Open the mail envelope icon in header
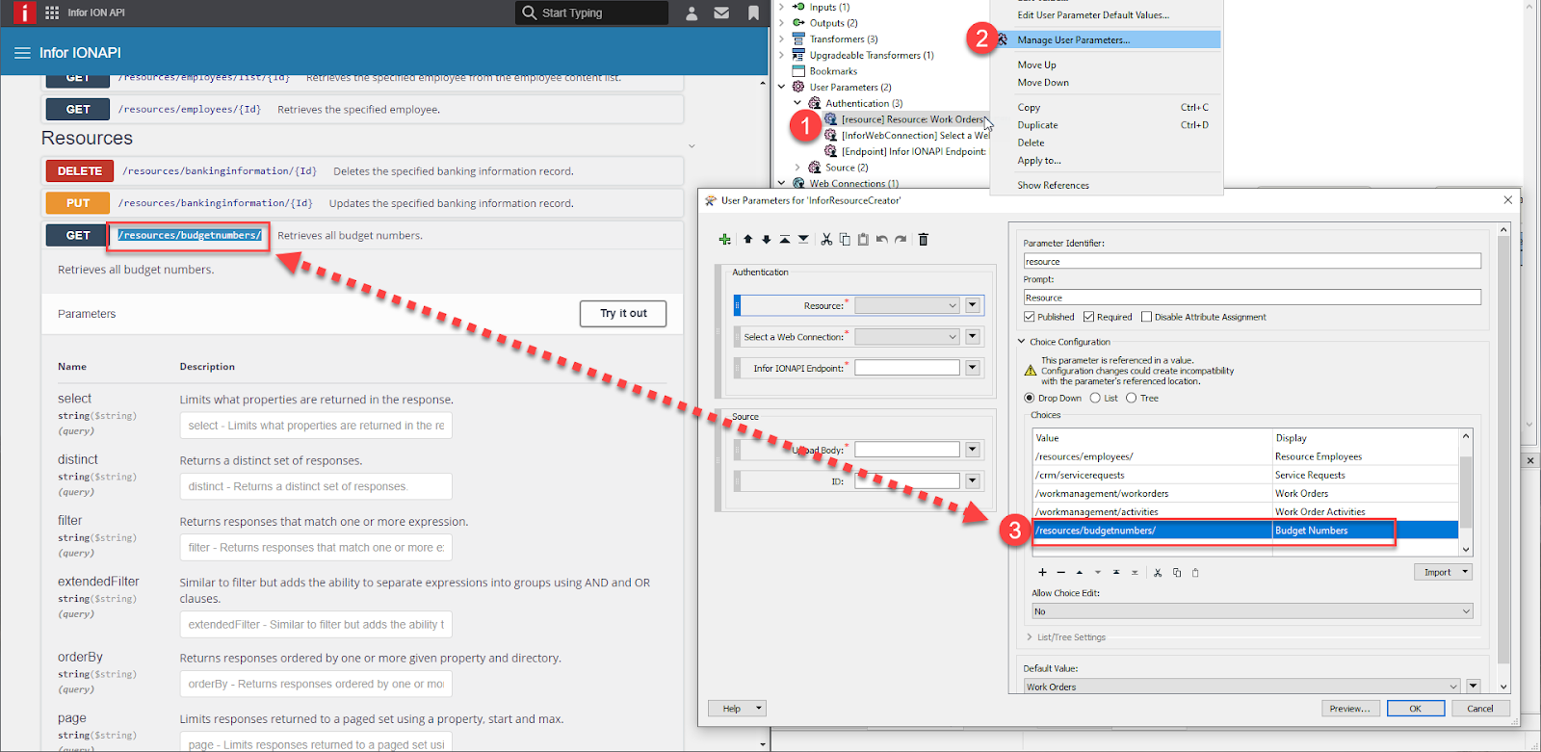This screenshot has width=1541, height=752. (x=721, y=13)
